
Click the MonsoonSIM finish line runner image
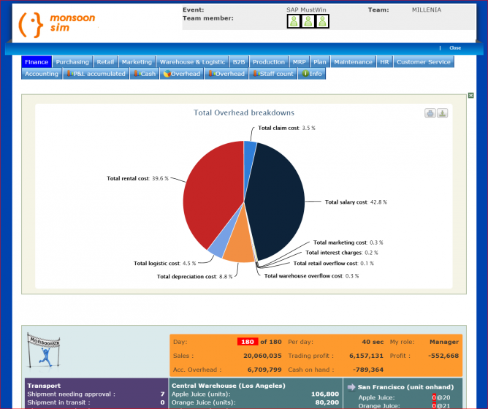click(44, 350)
